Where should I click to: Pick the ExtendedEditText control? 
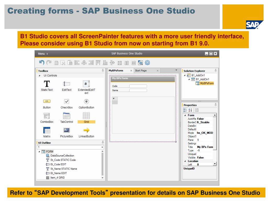[x=86, y=87]
